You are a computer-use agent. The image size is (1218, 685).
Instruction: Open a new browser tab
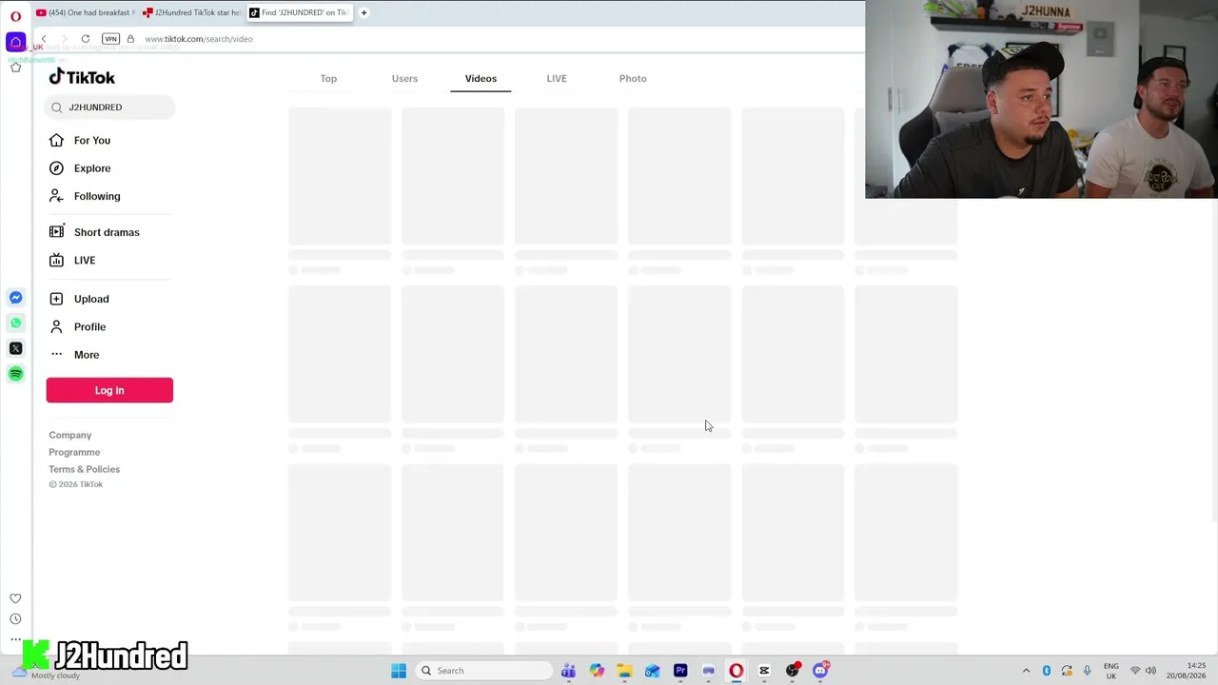click(x=363, y=12)
